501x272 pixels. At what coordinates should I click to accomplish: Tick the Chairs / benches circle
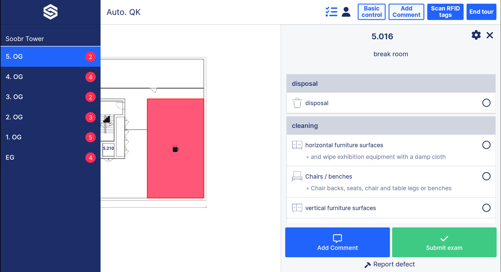point(486,176)
